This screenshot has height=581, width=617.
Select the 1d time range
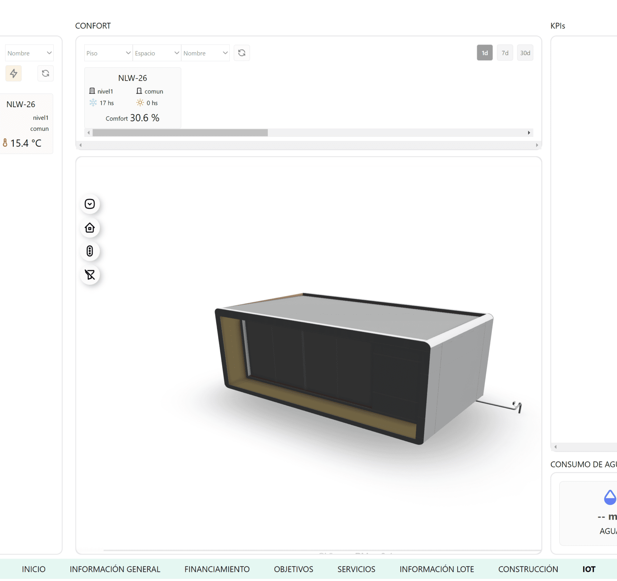click(x=485, y=53)
